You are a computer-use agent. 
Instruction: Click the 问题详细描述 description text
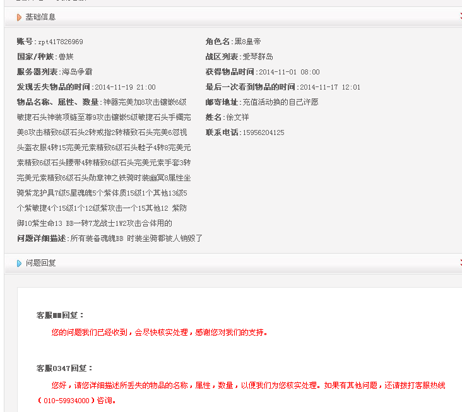[x=136, y=238]
